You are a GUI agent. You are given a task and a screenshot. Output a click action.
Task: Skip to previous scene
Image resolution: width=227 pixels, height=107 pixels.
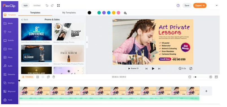(x=146, y=69)
